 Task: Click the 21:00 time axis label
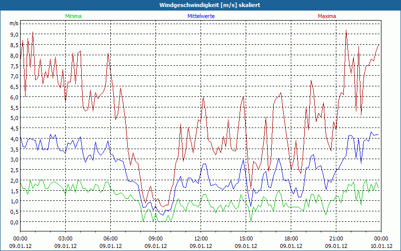pos(336,239)
